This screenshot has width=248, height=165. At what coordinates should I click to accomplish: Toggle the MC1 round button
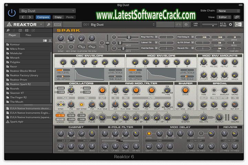114,37
